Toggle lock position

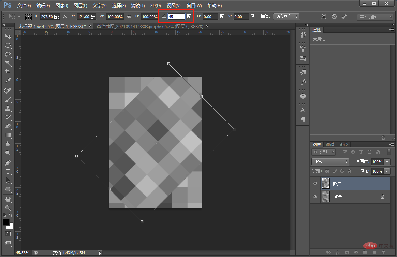pyautogui.click(x=342, y=171)
